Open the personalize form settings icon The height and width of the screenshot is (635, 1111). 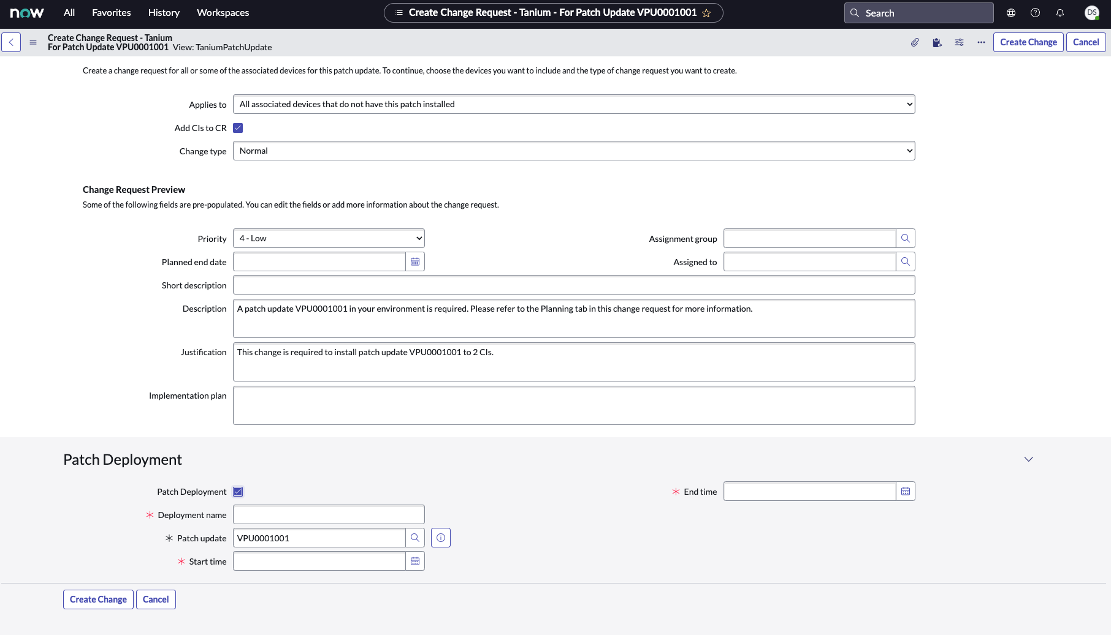tap(959, 42)
